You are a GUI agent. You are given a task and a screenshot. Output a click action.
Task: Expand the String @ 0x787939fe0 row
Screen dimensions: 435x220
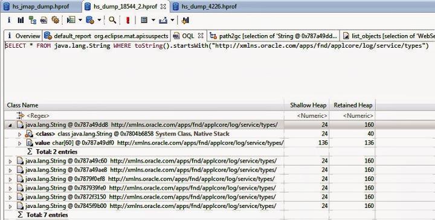(x=10, y=188)
